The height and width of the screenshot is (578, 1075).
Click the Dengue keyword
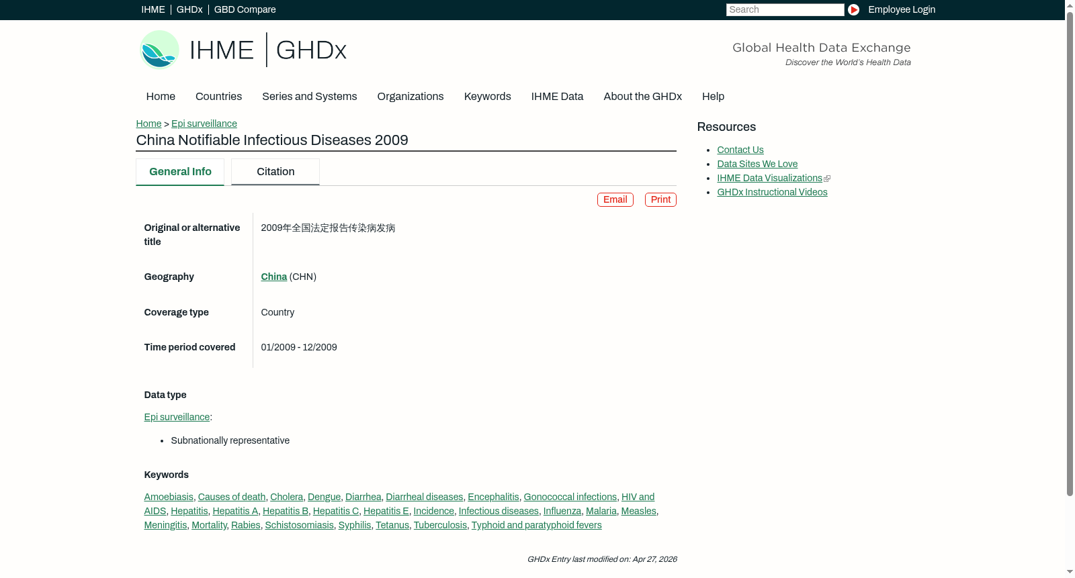[x=324, y=497]
